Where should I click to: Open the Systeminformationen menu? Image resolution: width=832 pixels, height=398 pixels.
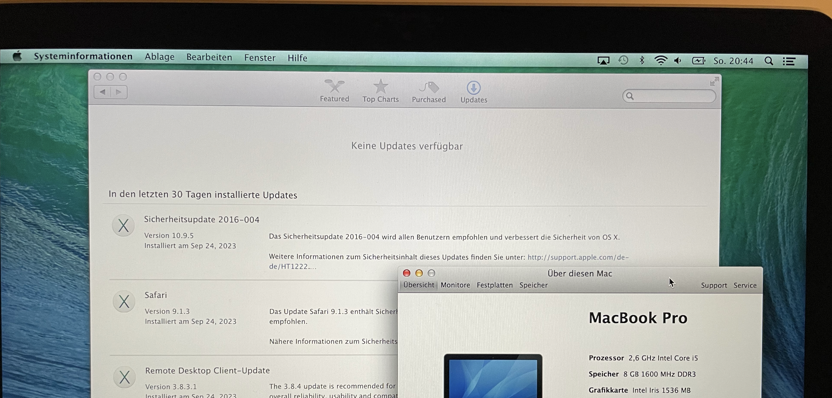[x=83, y=56]
